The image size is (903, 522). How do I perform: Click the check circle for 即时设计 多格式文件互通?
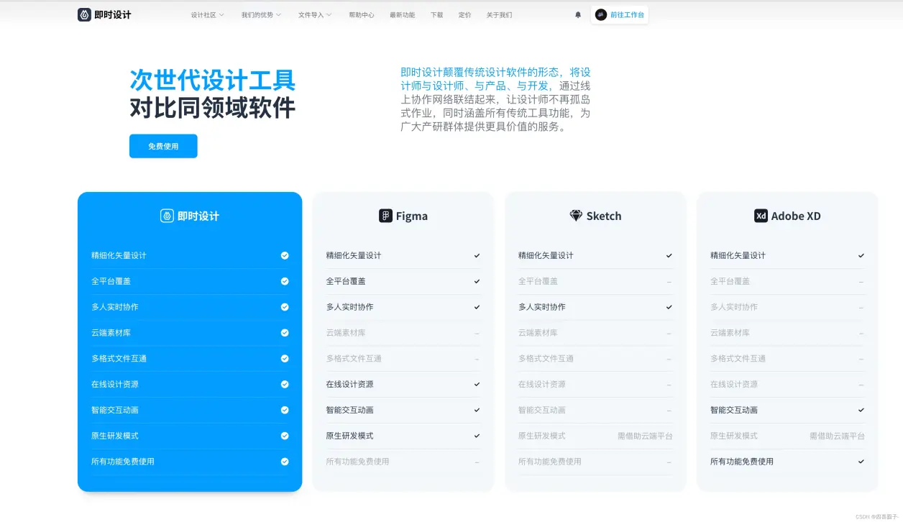coord(285,358)
